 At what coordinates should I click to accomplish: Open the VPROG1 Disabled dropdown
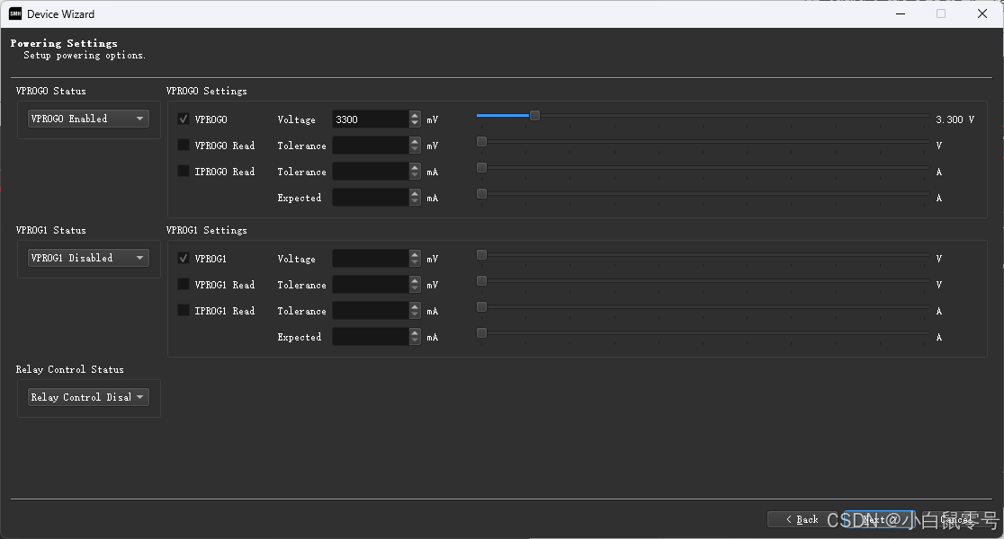(x=87, y=258)
